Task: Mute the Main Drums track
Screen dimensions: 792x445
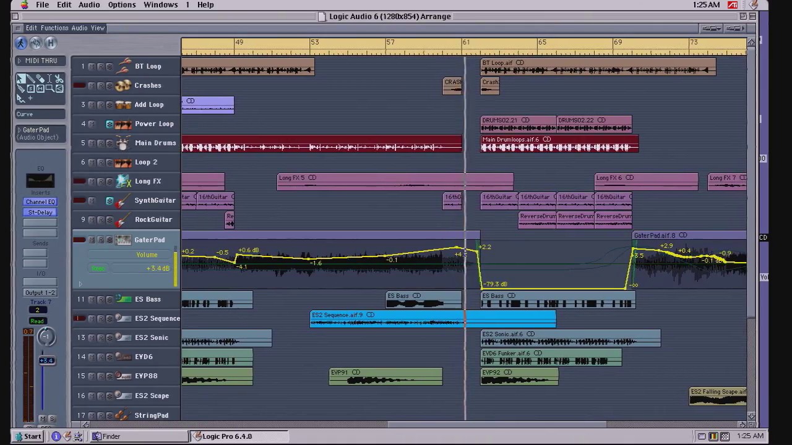Action: [92, 143]
